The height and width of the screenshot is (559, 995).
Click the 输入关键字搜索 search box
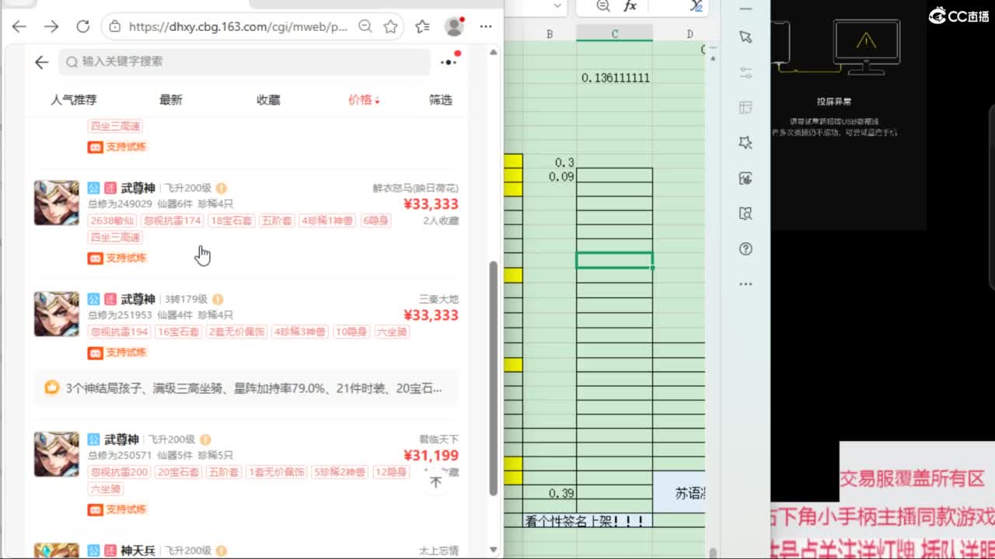244,61
